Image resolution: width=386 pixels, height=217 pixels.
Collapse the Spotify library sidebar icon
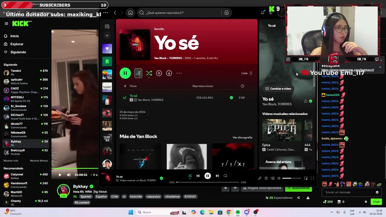[107, 26]
